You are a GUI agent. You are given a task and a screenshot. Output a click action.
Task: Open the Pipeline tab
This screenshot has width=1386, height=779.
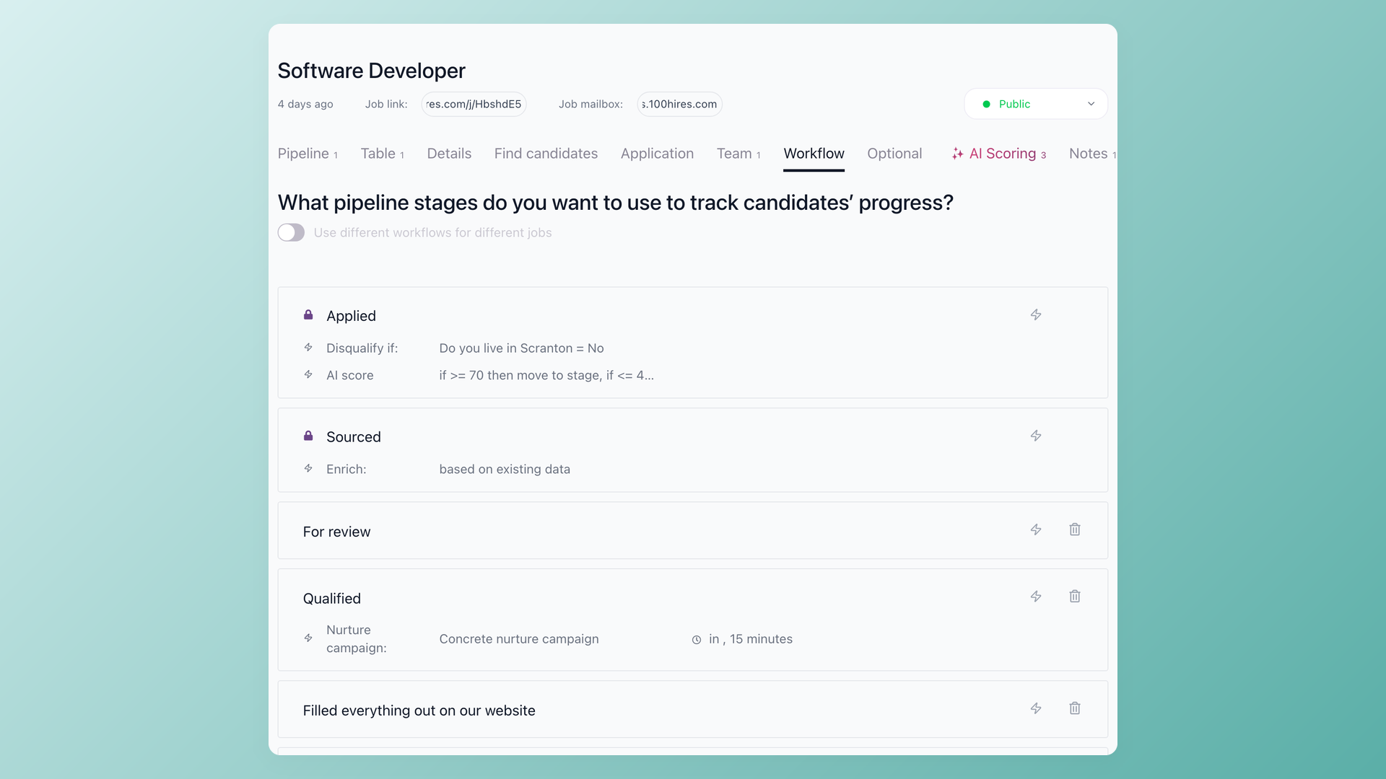(308, 154)
